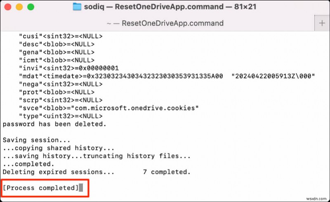This screenshot has height=202, width=330.
Task: Click the 'Deleting expired sessions...' text
Action: [x=58, y=172]
